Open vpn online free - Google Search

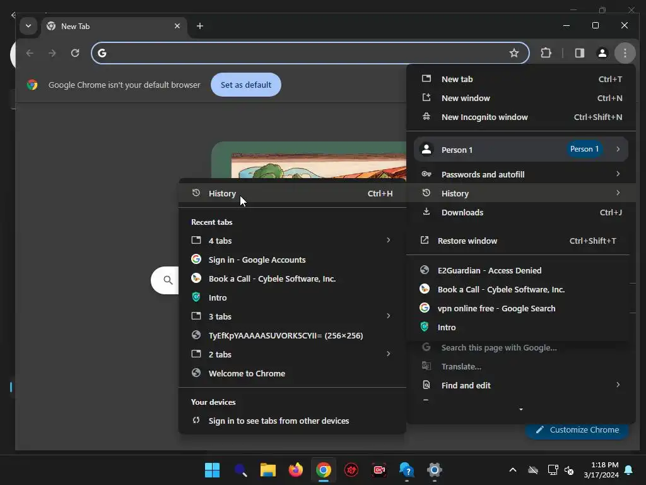coord(519,308)
